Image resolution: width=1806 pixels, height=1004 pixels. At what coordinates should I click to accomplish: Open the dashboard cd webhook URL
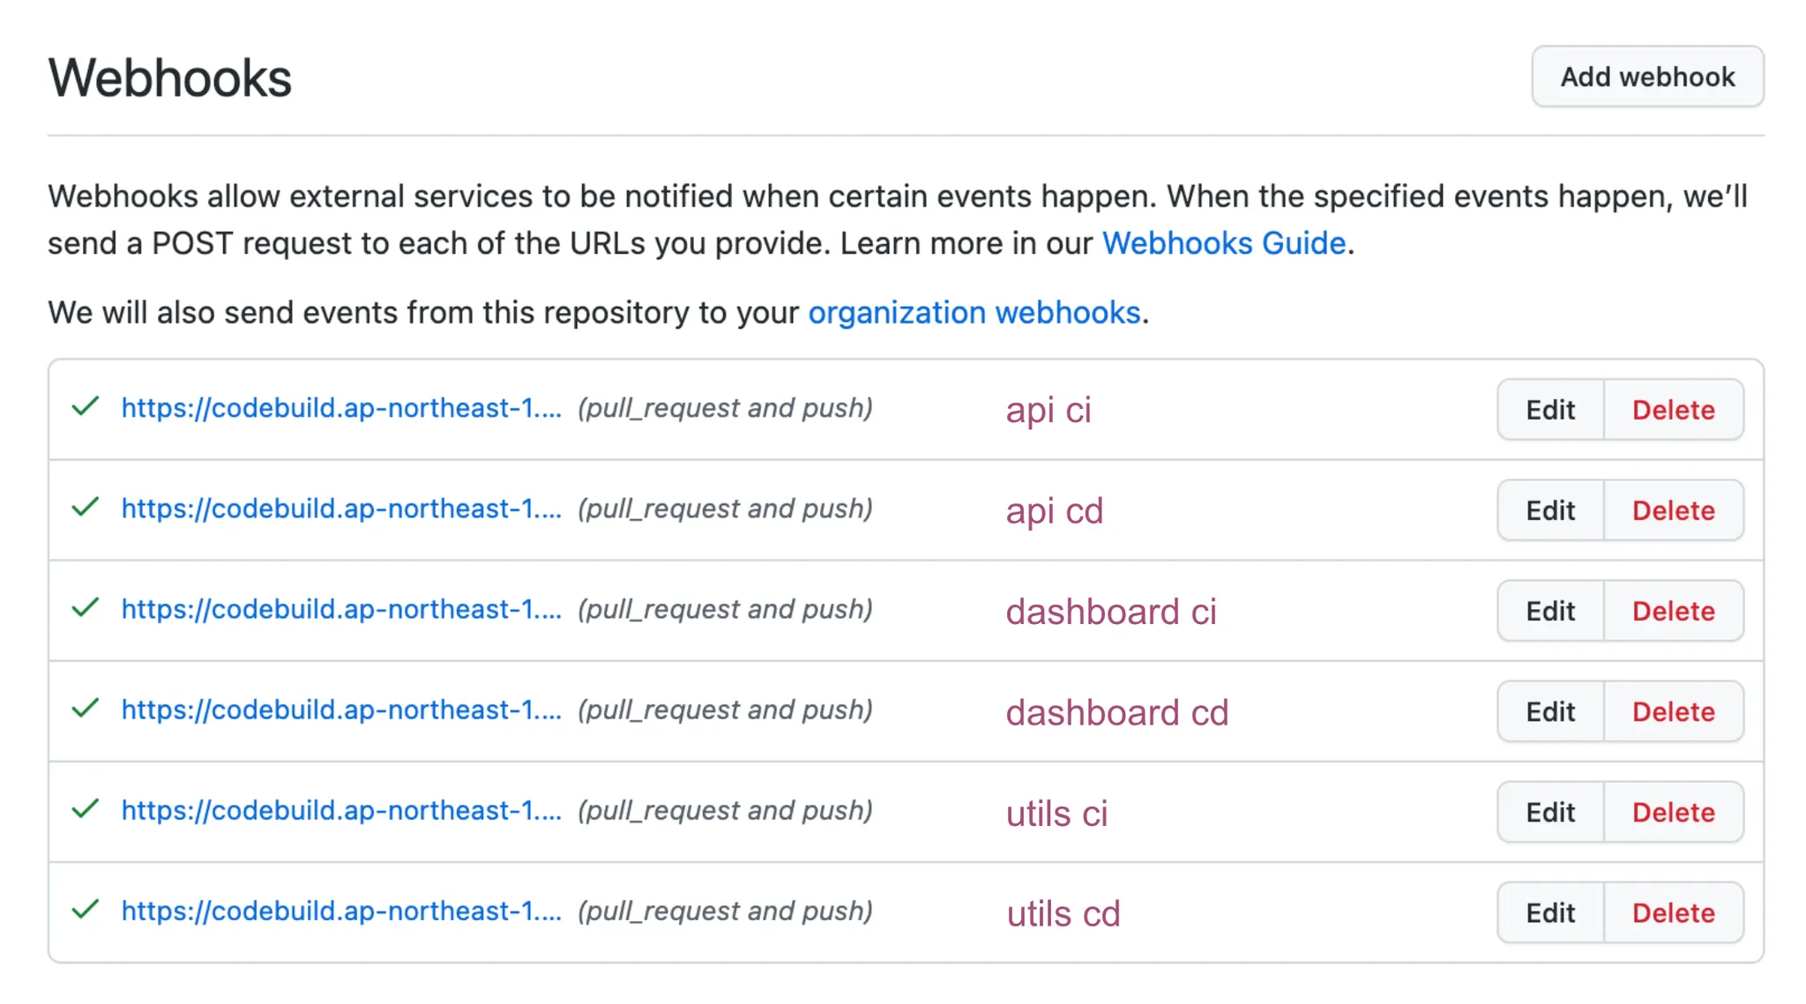pos(341,710)
